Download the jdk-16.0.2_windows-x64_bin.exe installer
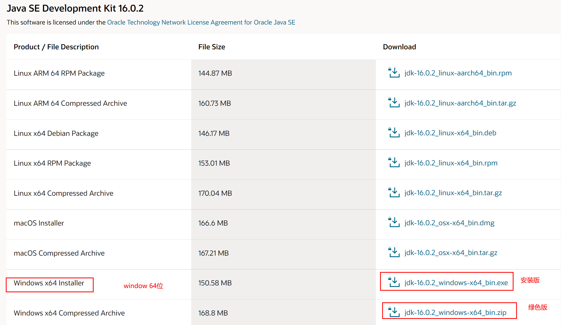The height and width of the screenshot is (325, 561). click(x=456, y=283)
